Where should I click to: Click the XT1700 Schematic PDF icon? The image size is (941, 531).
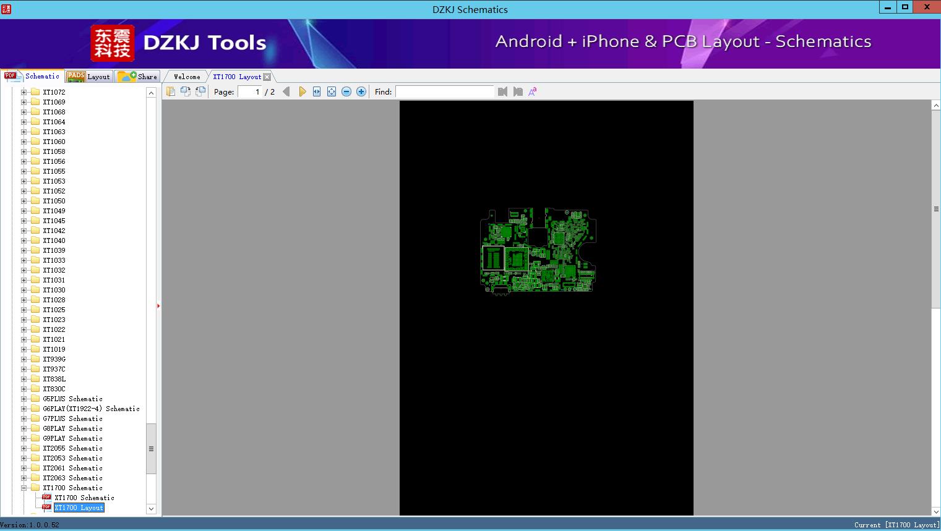tap(46, 498)
